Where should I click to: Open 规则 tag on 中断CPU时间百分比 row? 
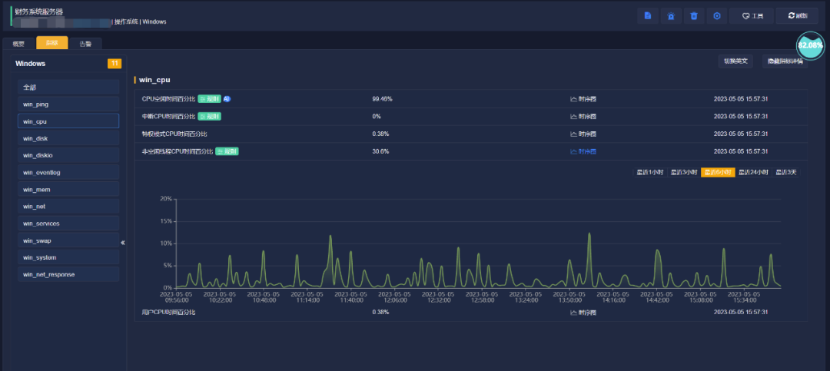point(209,117)
